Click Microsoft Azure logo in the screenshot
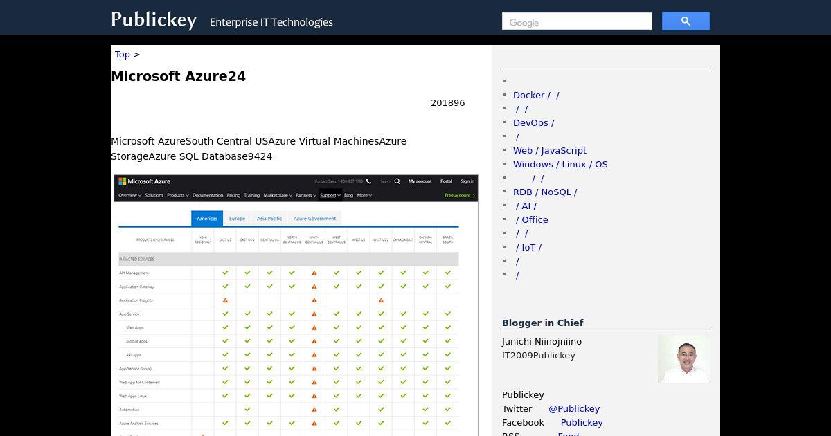The image size is (831, 436). 144,181
